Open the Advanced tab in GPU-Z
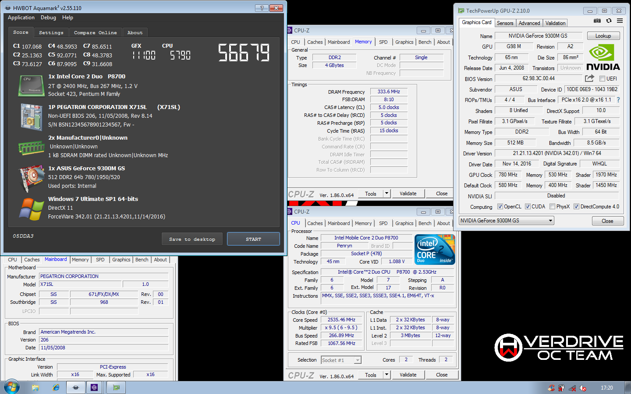The image size is (631, 394). (x=529, y=23)
